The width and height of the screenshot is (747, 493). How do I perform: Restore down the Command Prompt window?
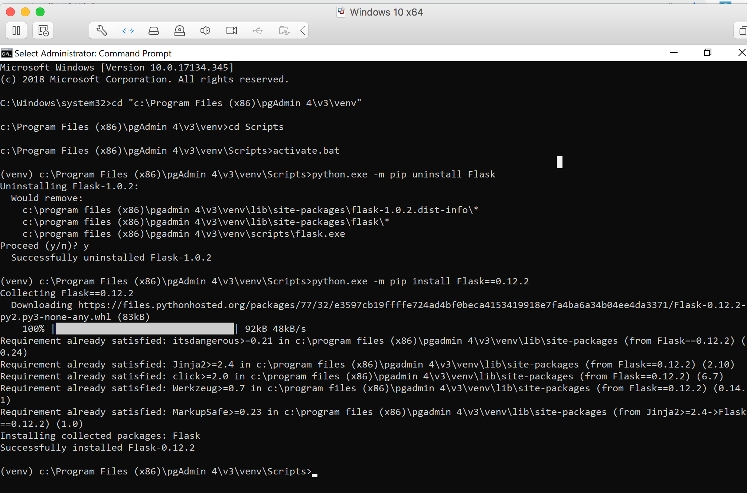point(708,53)
